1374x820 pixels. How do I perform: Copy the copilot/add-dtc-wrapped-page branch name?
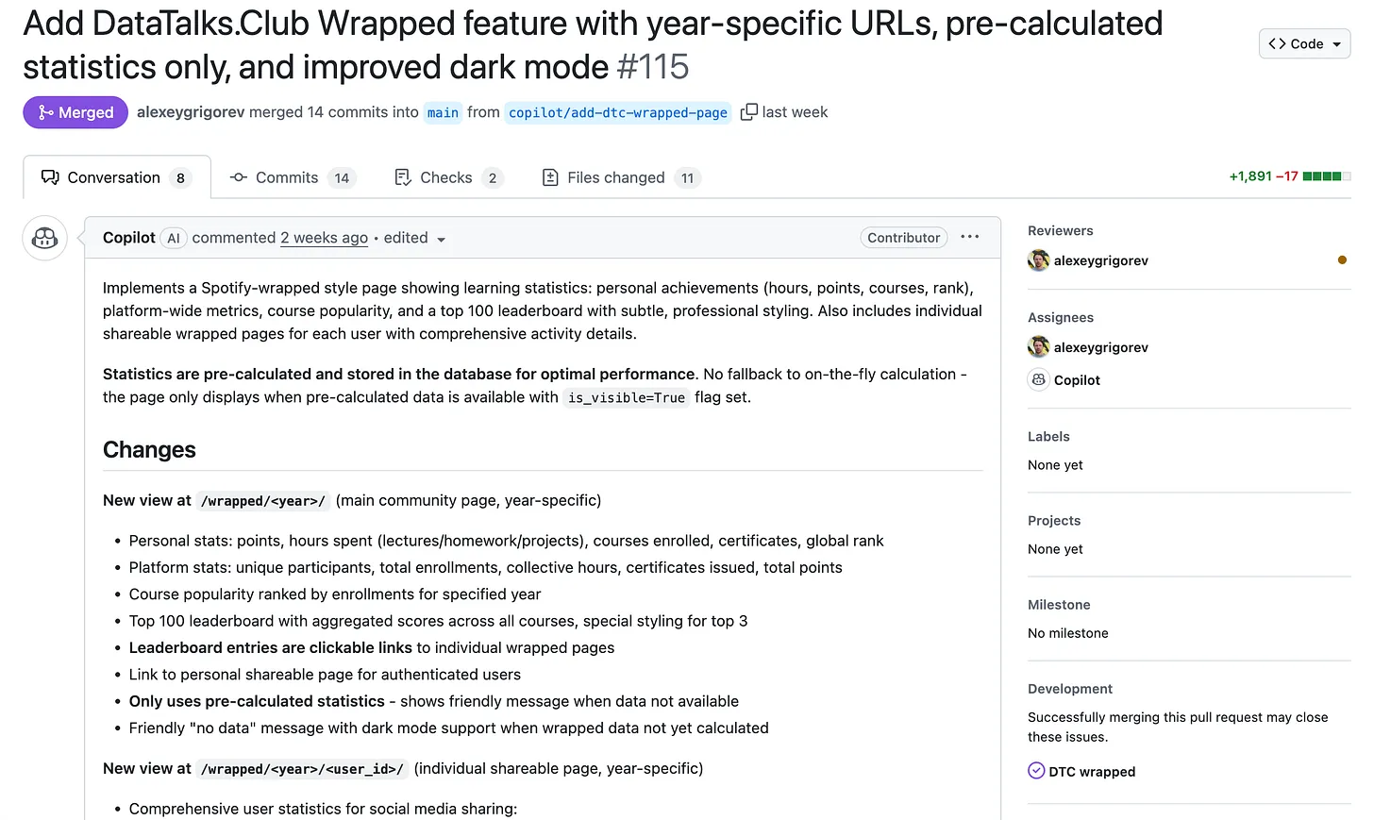click(x=747, y=111)
